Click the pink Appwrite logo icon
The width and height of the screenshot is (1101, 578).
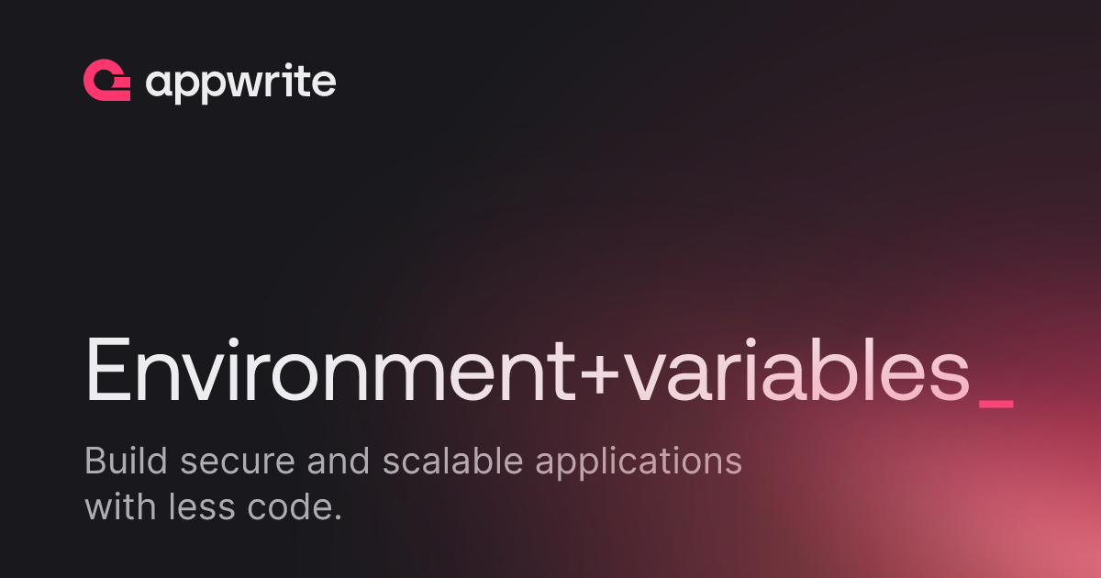click(x=106, y=82)
